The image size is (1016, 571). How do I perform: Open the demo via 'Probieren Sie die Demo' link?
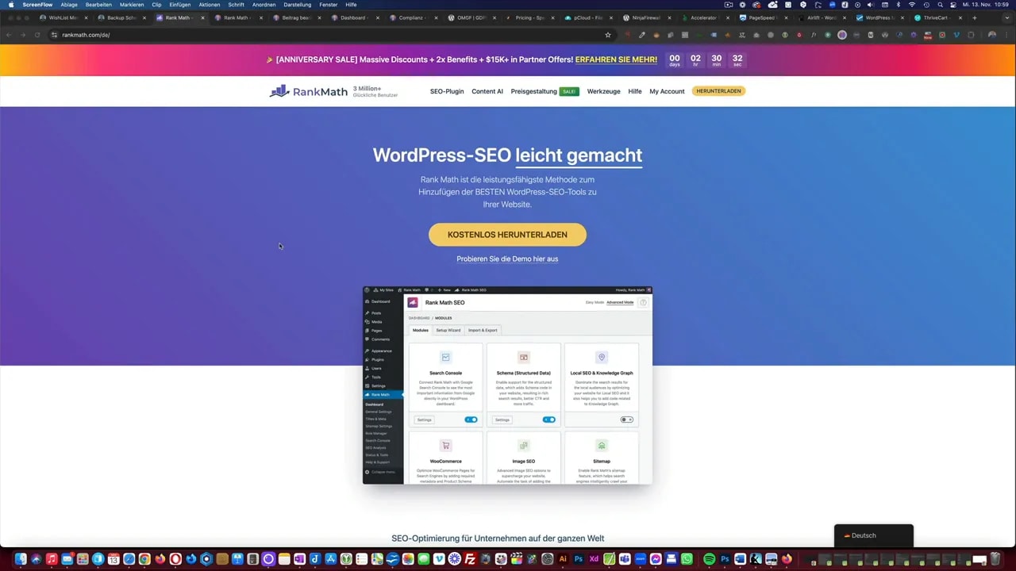click(507, 259)
